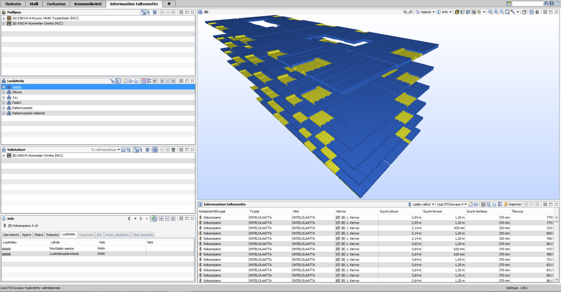Sort table by Tilavuus column header

click(532, 212)
